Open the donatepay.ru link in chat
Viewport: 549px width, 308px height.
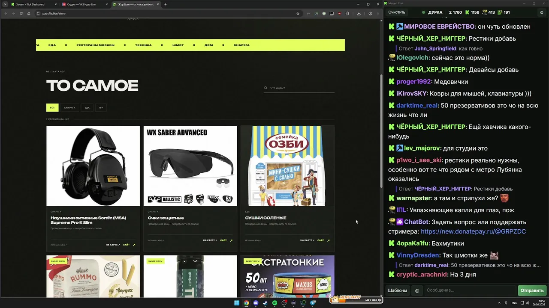pyautogui.click(x=474, y=231)
